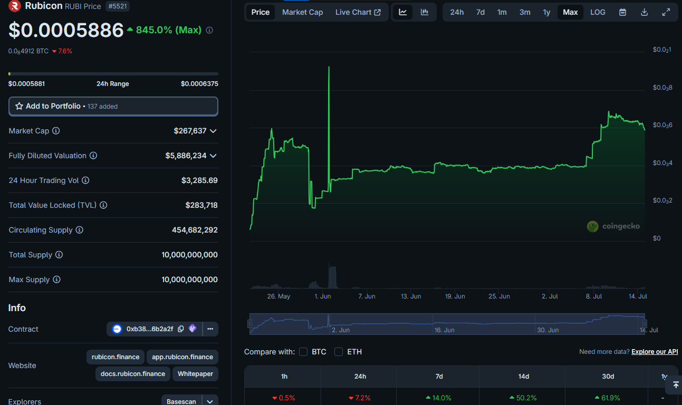
Task: Click the Explore our API link
Action: click(x=655, y=352)
